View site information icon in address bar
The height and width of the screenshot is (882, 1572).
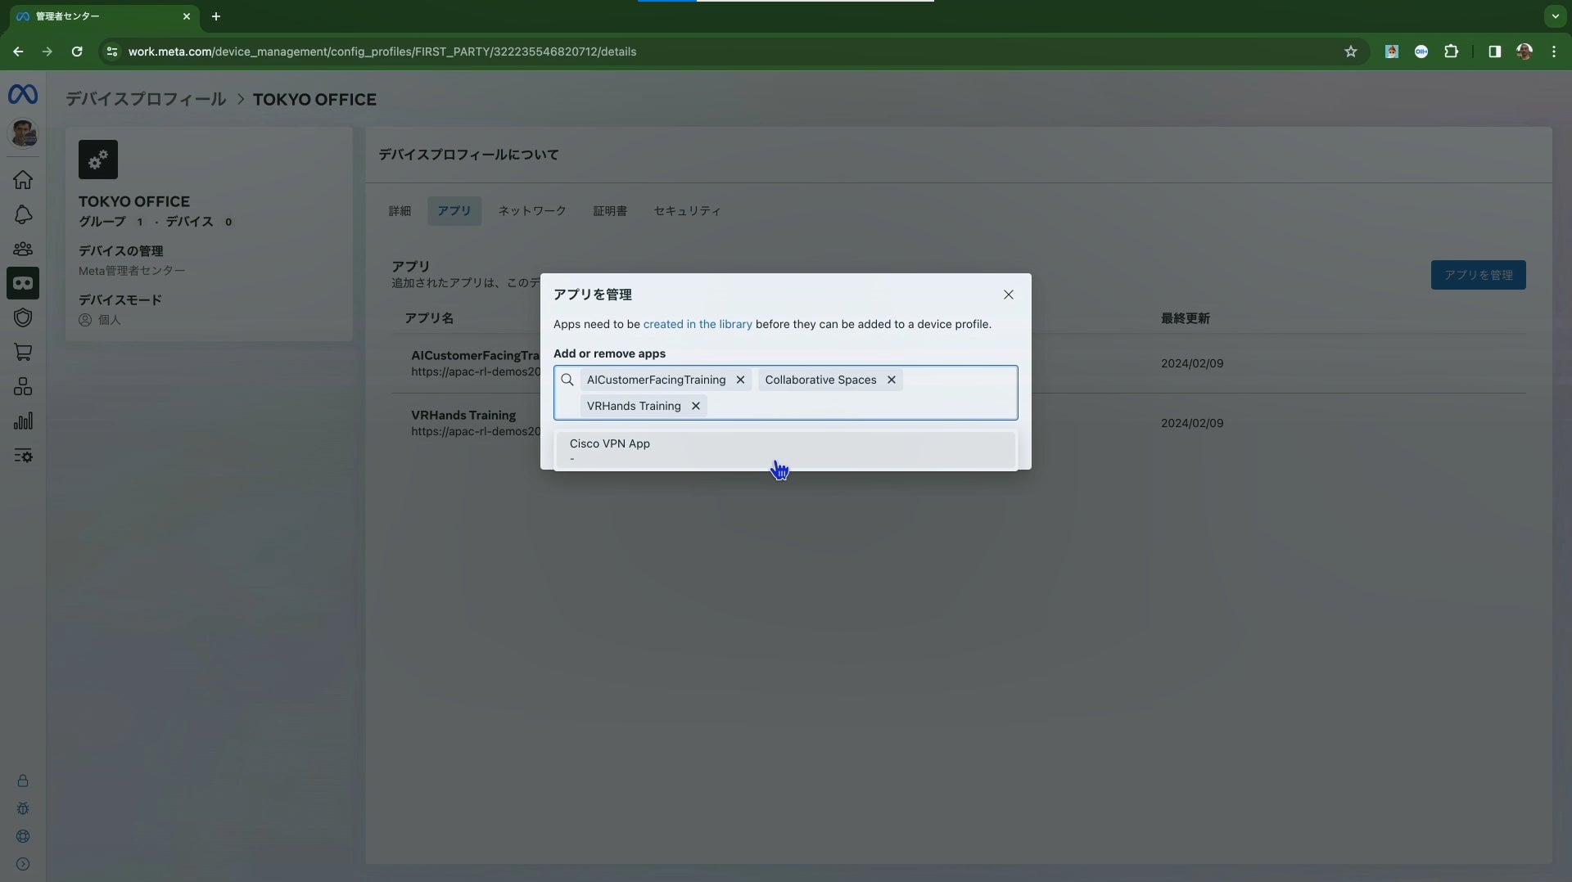(112, 52)
